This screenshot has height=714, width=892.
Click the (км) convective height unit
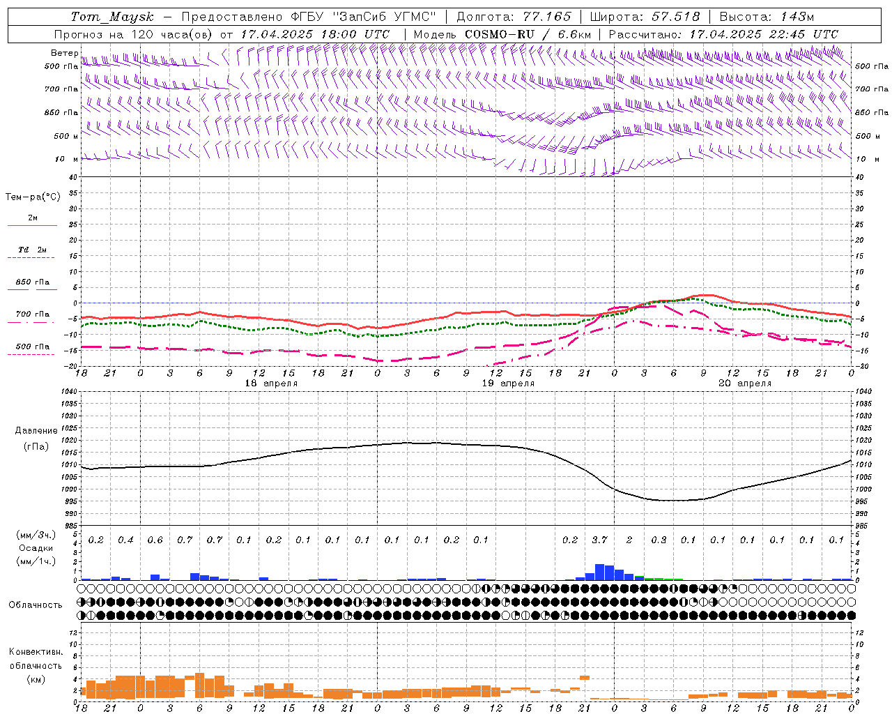[x=36, y=679]
